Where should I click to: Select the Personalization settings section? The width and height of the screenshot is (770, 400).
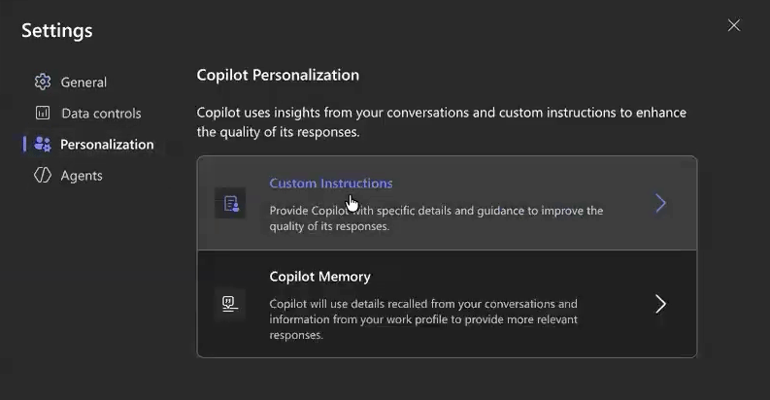tap(107, 145)
